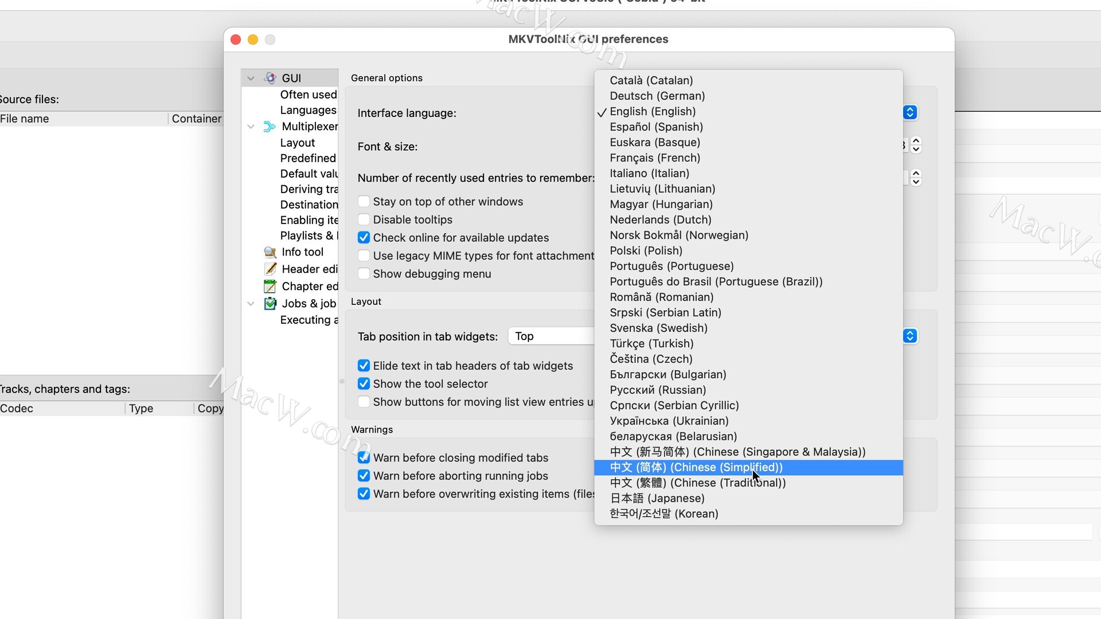Select Italiano (Italian) option

[748, 173]
